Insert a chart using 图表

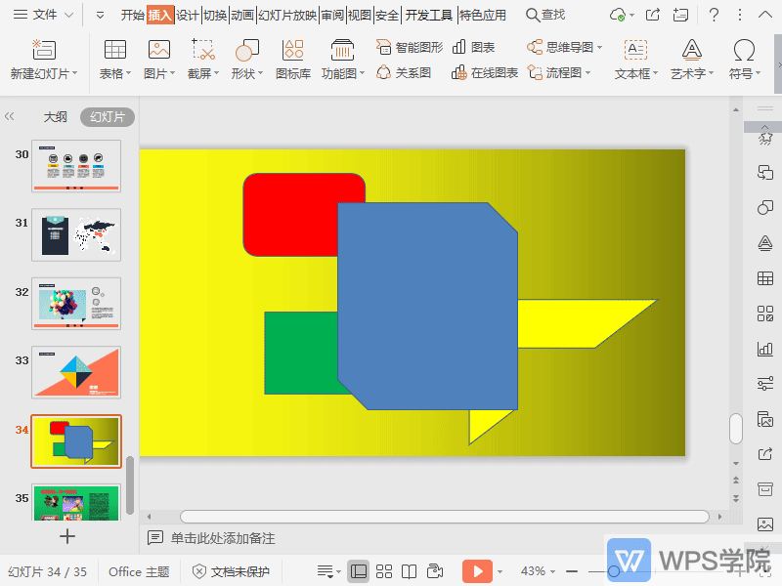pyautogui.click(x=473, y=48)
